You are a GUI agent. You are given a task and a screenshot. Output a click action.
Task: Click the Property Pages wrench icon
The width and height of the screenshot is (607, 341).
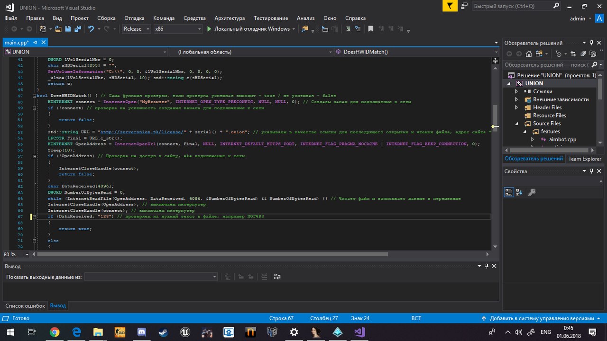(532, 192)
